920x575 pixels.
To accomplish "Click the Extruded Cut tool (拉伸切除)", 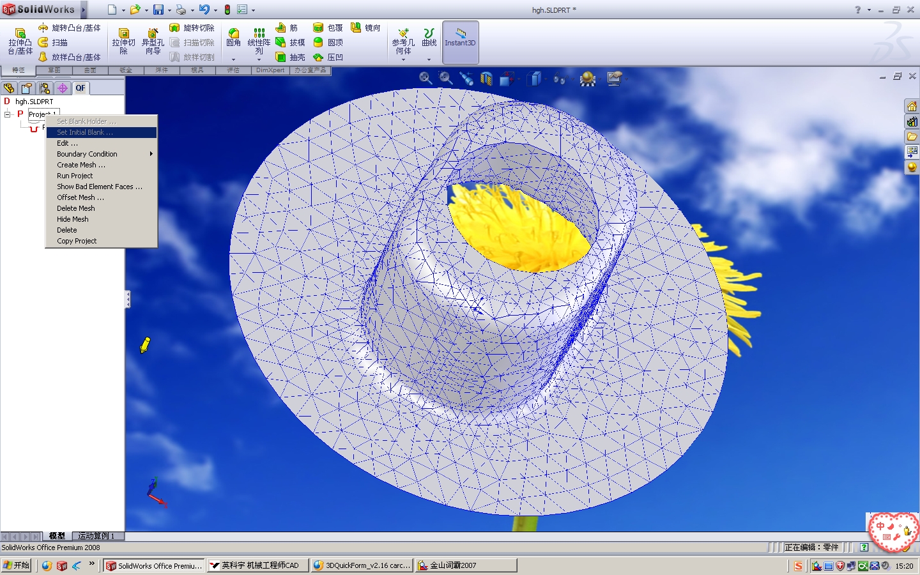I will (x=123, y=42).
